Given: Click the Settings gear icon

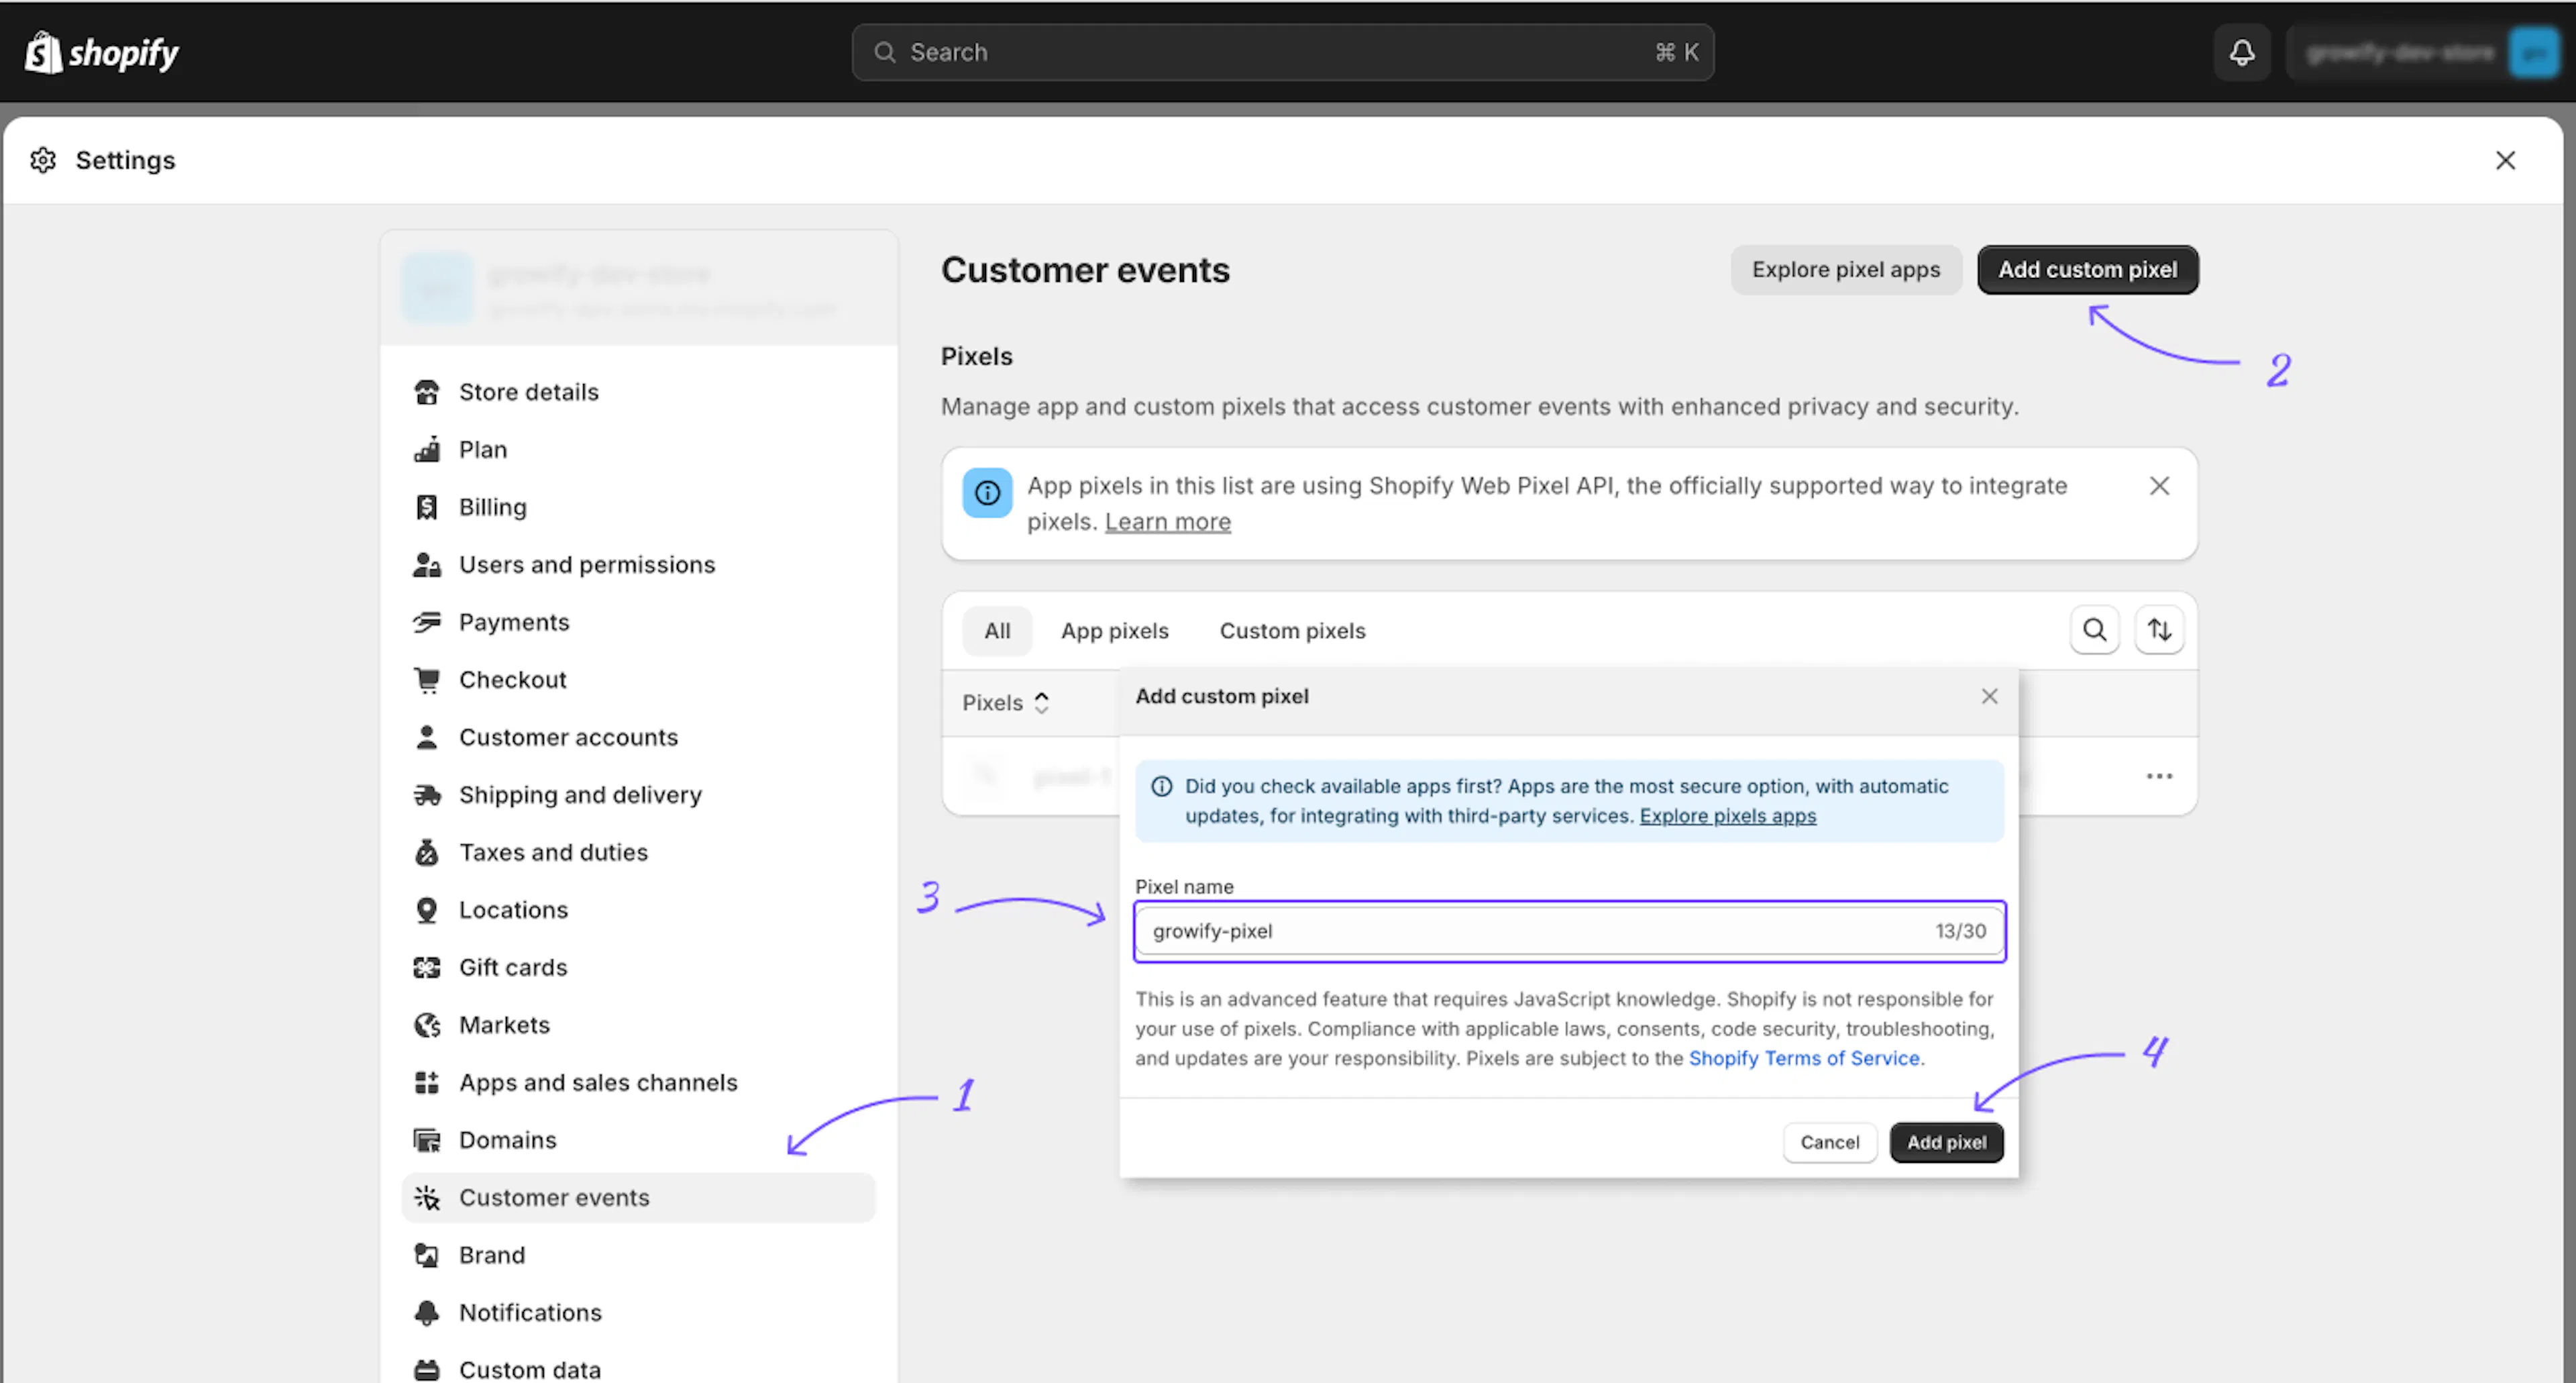Looking at the screenshot, I should tap(43, 160).
